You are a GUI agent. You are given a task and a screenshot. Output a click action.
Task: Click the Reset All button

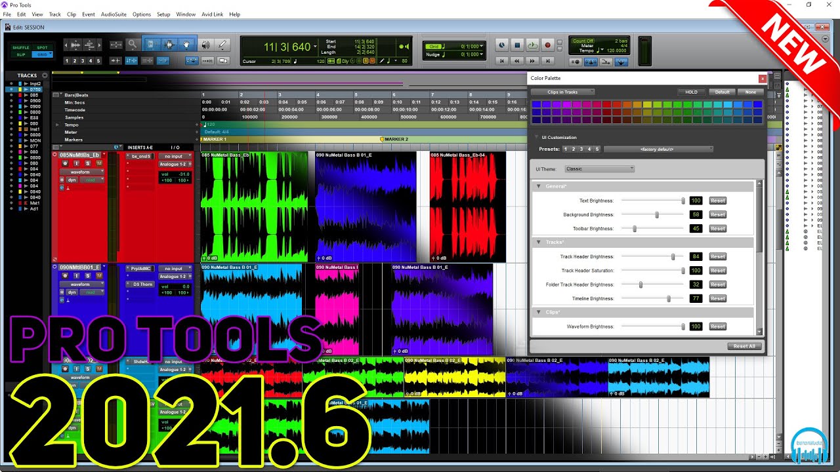coord(744,345)
